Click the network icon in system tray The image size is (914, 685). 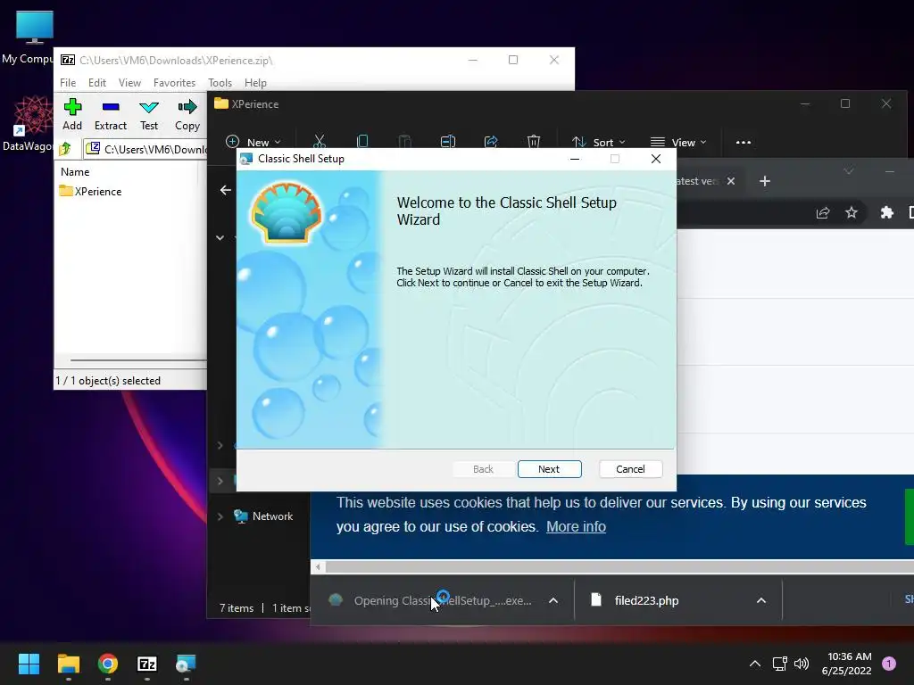click(779, 664)
